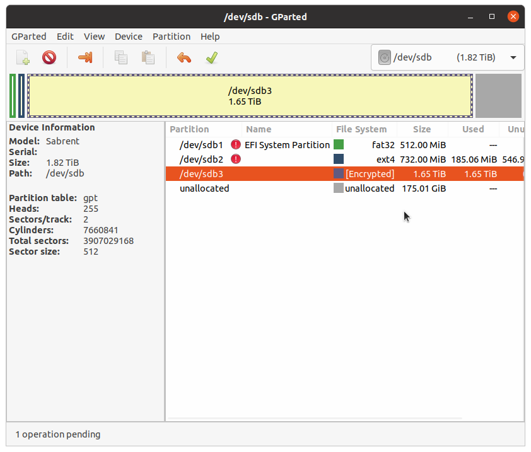Undo the last pending operation
Image resolution: width=531 pixels, height=452 pixels.
(x=184, y=57)
